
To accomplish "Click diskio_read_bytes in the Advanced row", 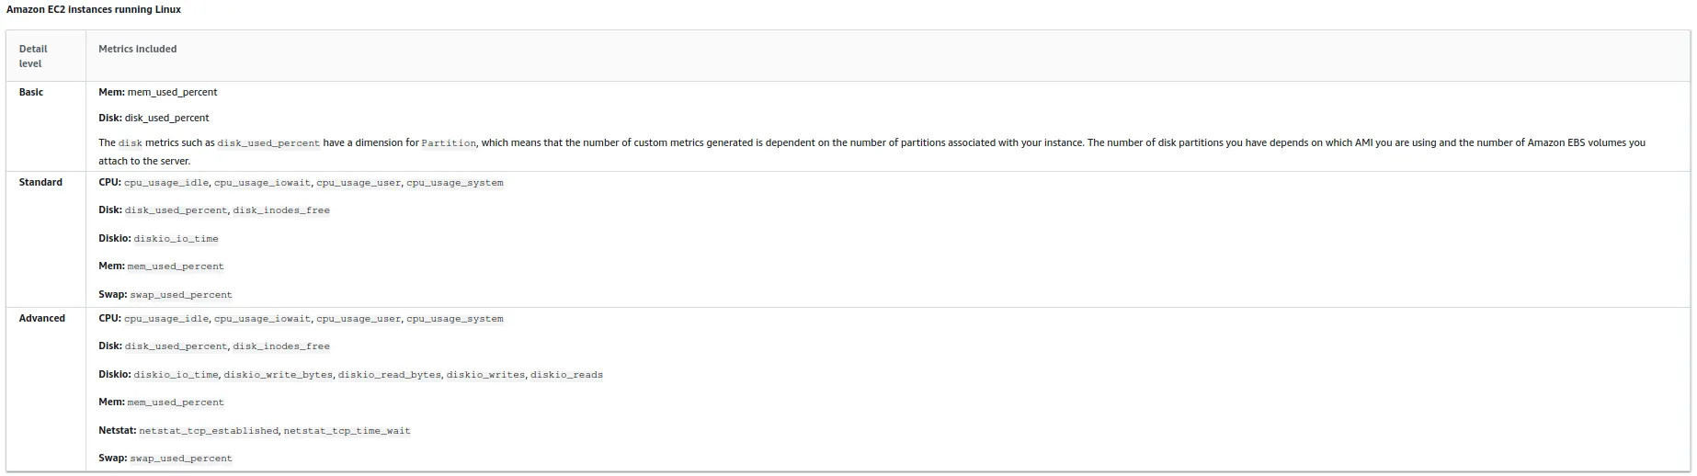I will [x=390, y=375].
